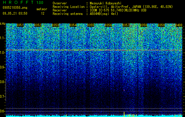This screenshot has height=117, width=185.
Task: Click the 0351 time marker label
Action: click(20, 25)
